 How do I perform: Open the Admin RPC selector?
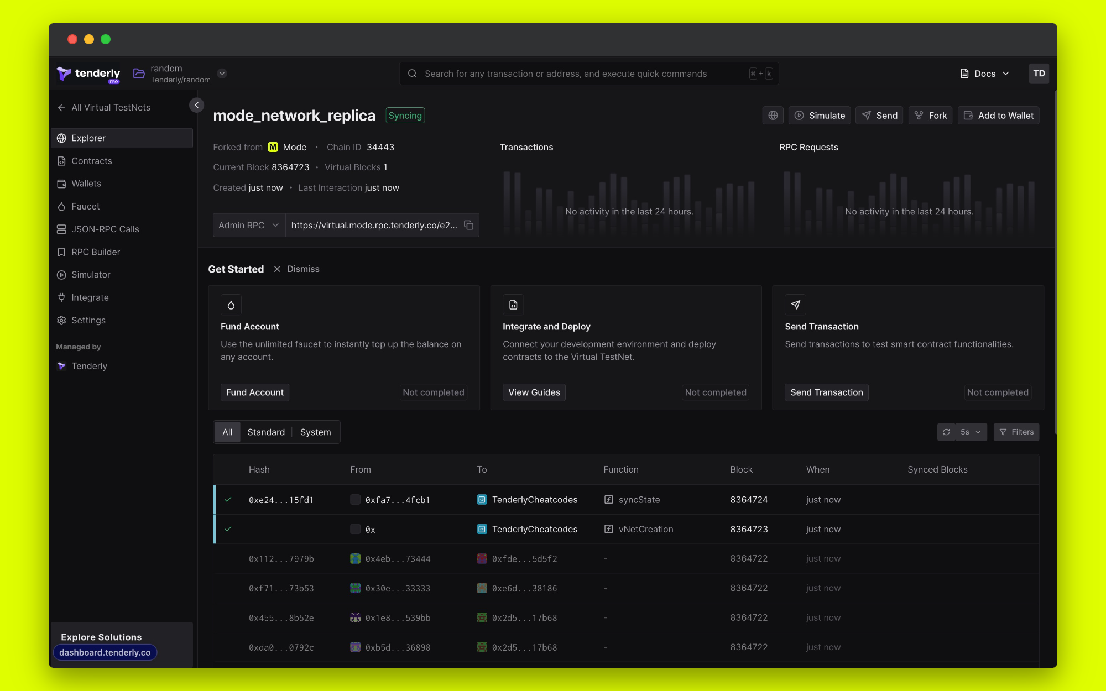click(249, 225)
